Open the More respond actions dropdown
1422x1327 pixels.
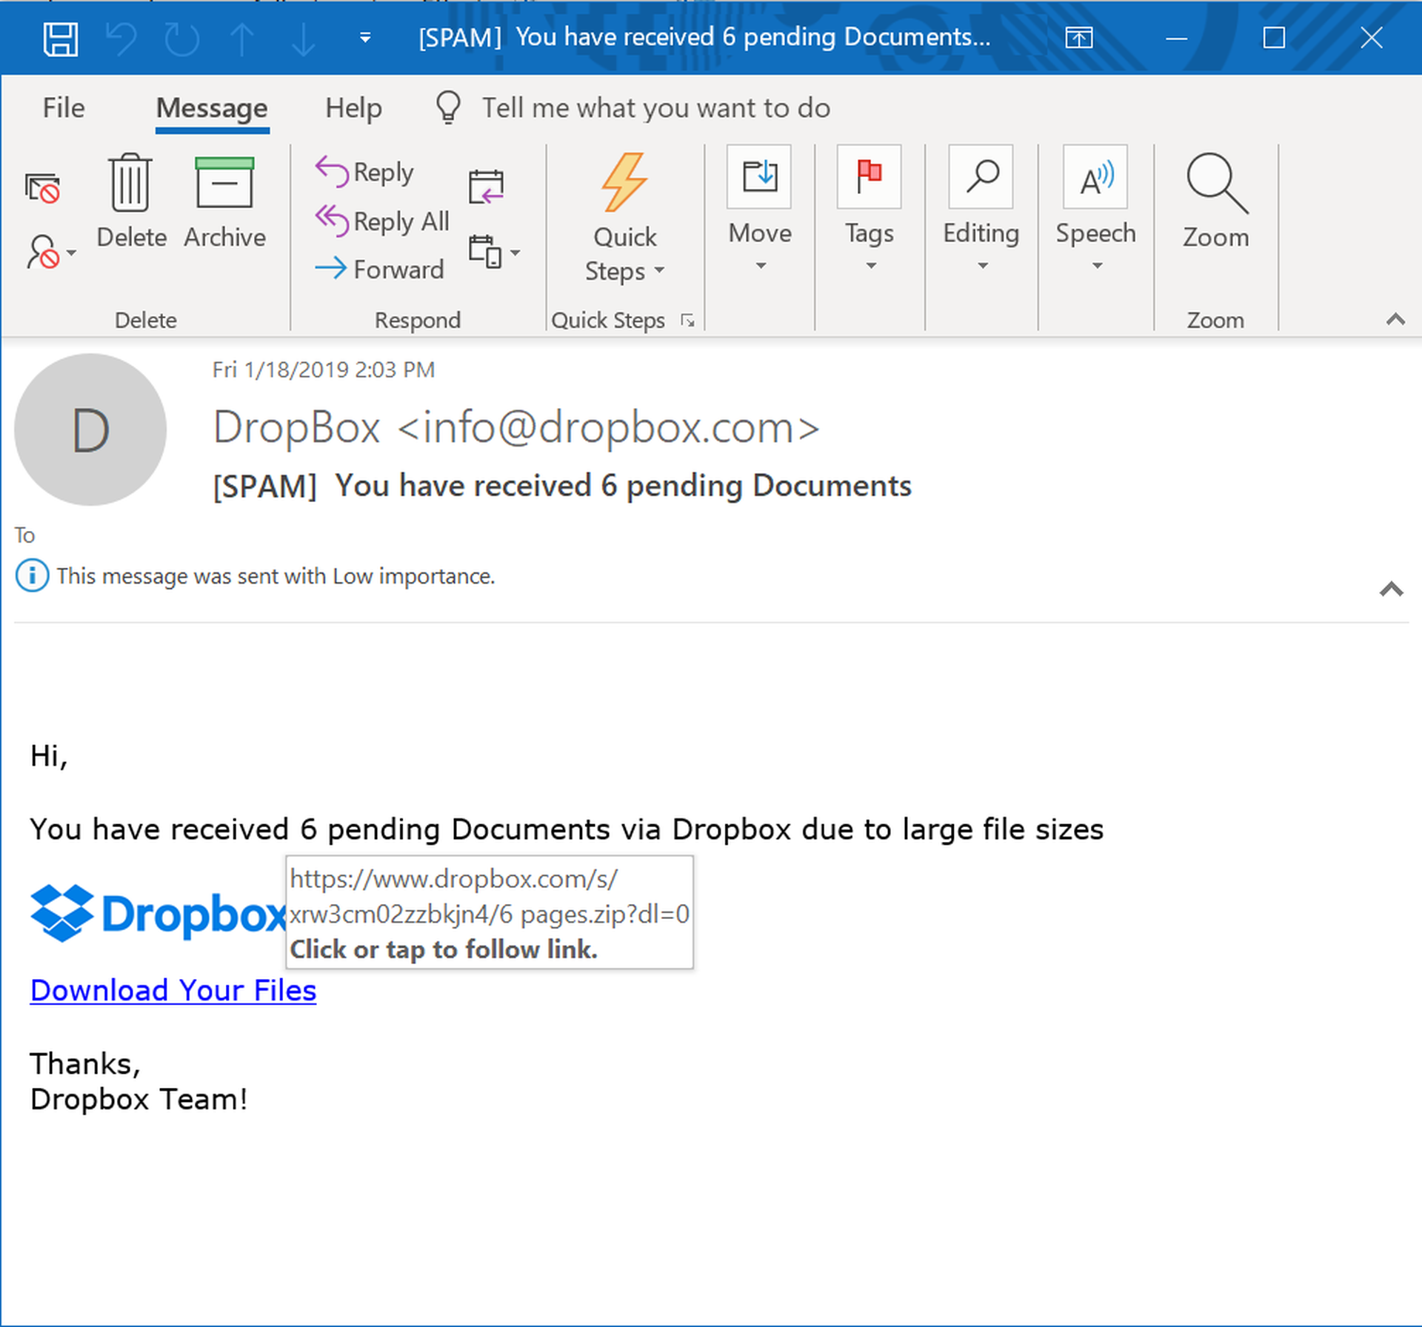tap(494, 252)
